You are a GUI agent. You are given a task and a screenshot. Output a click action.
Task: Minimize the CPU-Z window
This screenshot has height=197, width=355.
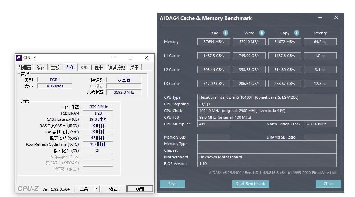(115, 58)
